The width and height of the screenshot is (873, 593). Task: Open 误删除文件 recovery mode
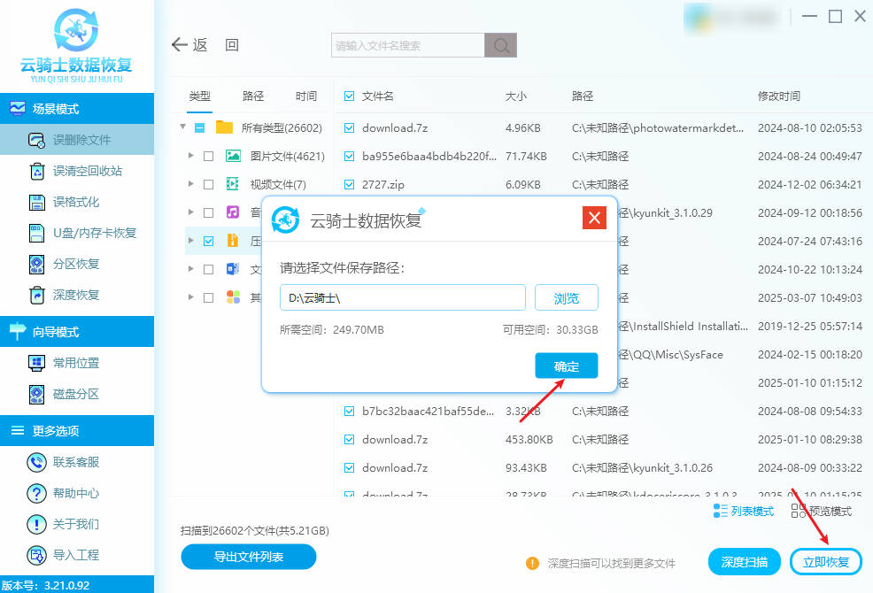point(77,140)
